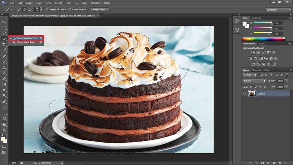Screen dimensions: 293x165
Task: Choose the Lasso tool
Action: point(4,33)
